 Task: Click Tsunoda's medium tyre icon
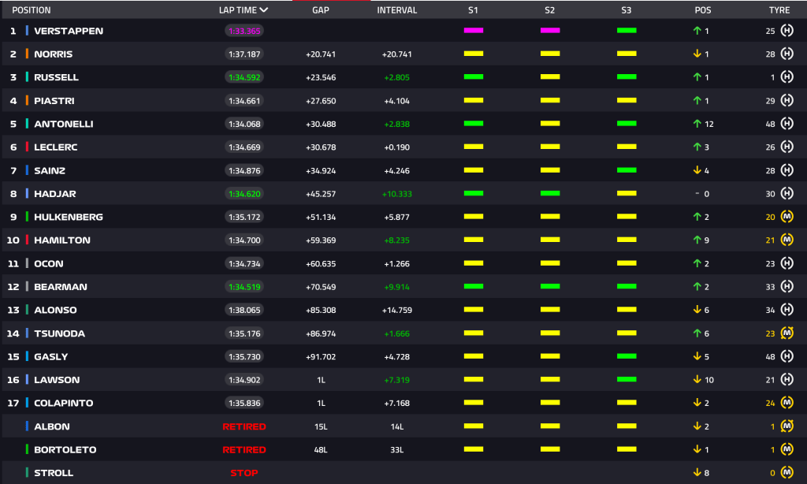point(787,333)
